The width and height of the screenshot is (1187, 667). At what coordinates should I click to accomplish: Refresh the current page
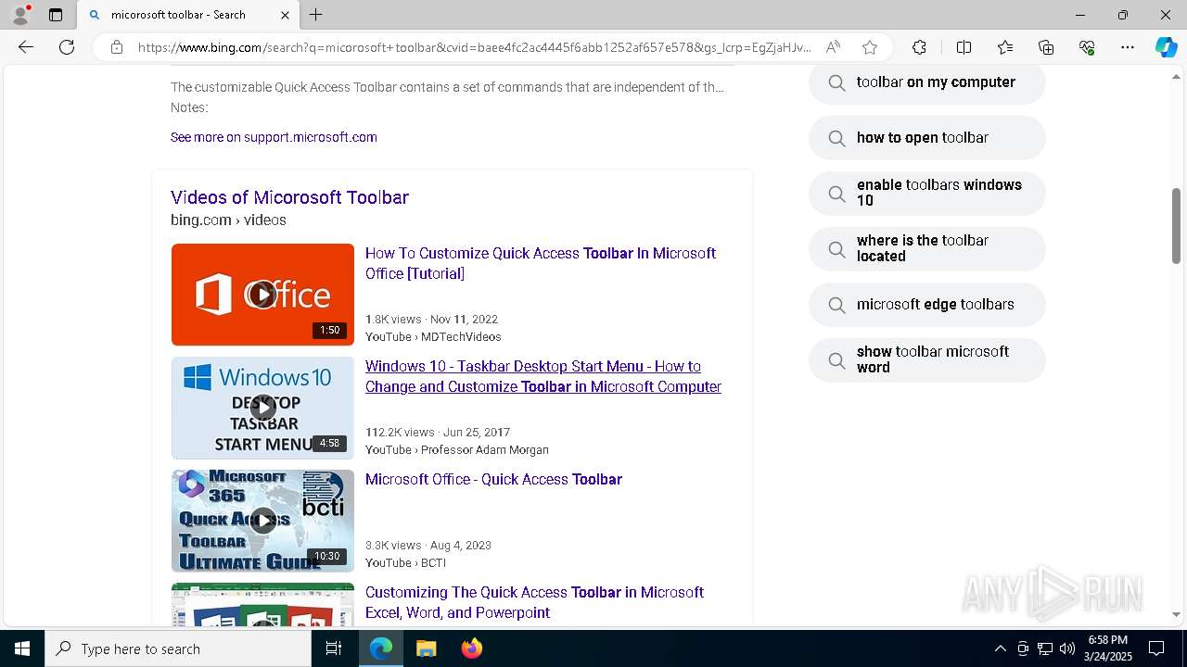click(67, 47)
